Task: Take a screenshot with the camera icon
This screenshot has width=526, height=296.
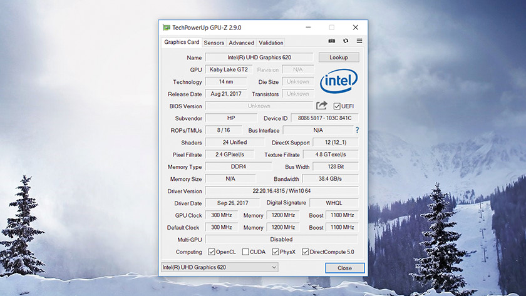Action: click(x=332, y=41)
